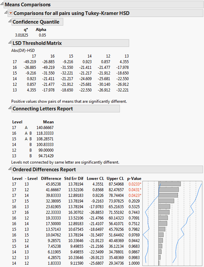Collapse the Connecting Letters Report disclosure triangle

(x=9, y=108)
